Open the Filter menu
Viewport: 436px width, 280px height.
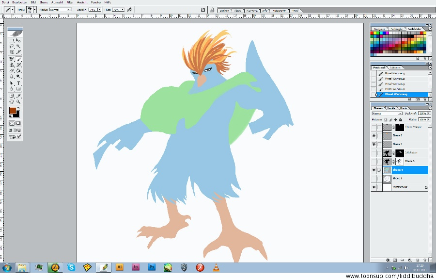pos(70,2)
